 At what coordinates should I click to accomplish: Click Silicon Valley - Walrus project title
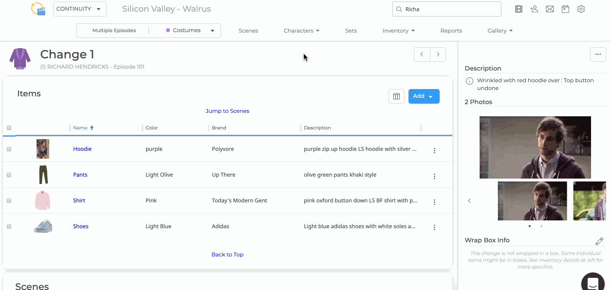click(x=167, y=9)
